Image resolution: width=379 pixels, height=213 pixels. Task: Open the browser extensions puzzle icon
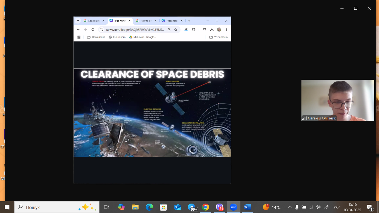tap(193, 29)
